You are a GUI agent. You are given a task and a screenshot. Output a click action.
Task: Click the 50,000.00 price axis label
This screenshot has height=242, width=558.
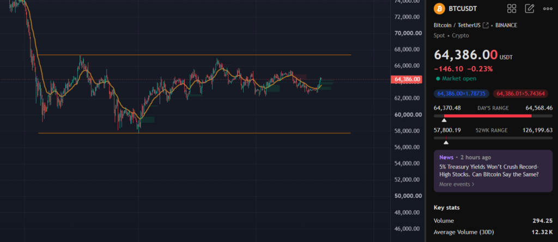pos(408,196)
